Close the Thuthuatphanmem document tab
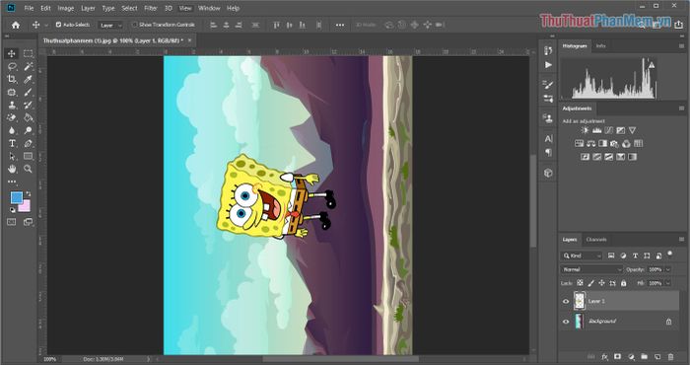 (x=189, y=40)
